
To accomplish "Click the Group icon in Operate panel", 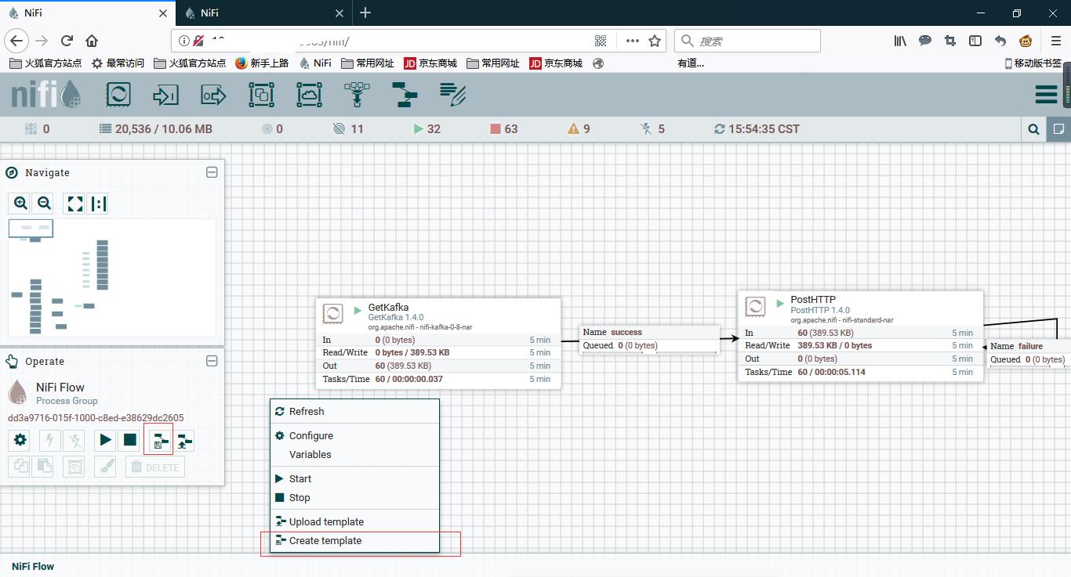I will click(75, 467).
